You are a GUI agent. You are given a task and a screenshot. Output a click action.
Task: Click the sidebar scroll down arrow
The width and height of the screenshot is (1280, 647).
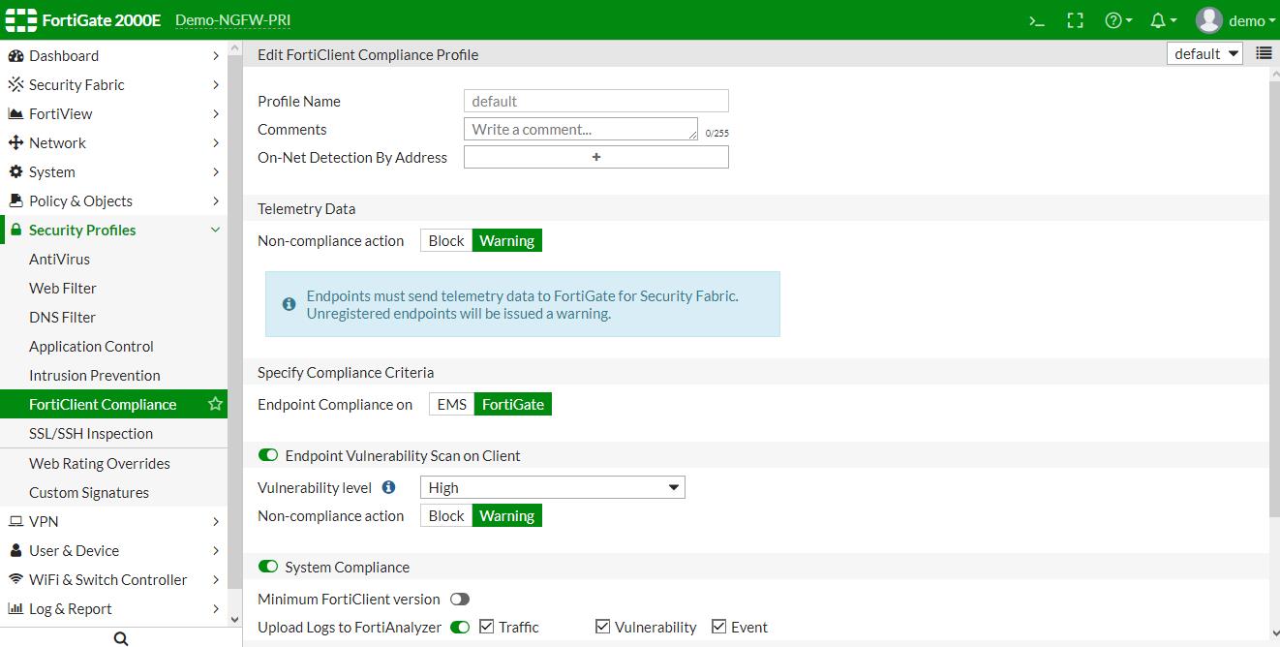coord(234,619)
